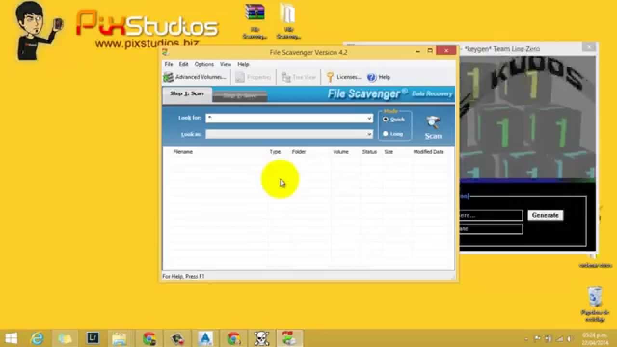617x347 pixels.
Task: Open the Action Center flag tray icon
Action: 537,338
